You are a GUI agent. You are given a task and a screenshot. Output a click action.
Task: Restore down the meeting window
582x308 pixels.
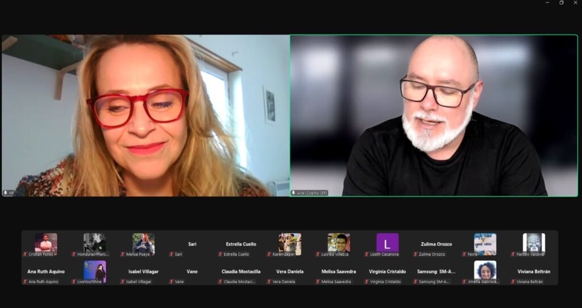[x=562, y=3]
